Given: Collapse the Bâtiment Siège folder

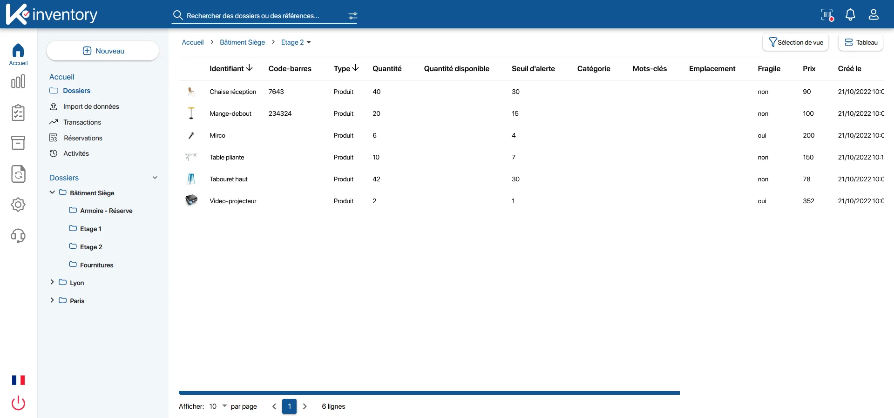Looking at the screenshot, I should (52, 192).
